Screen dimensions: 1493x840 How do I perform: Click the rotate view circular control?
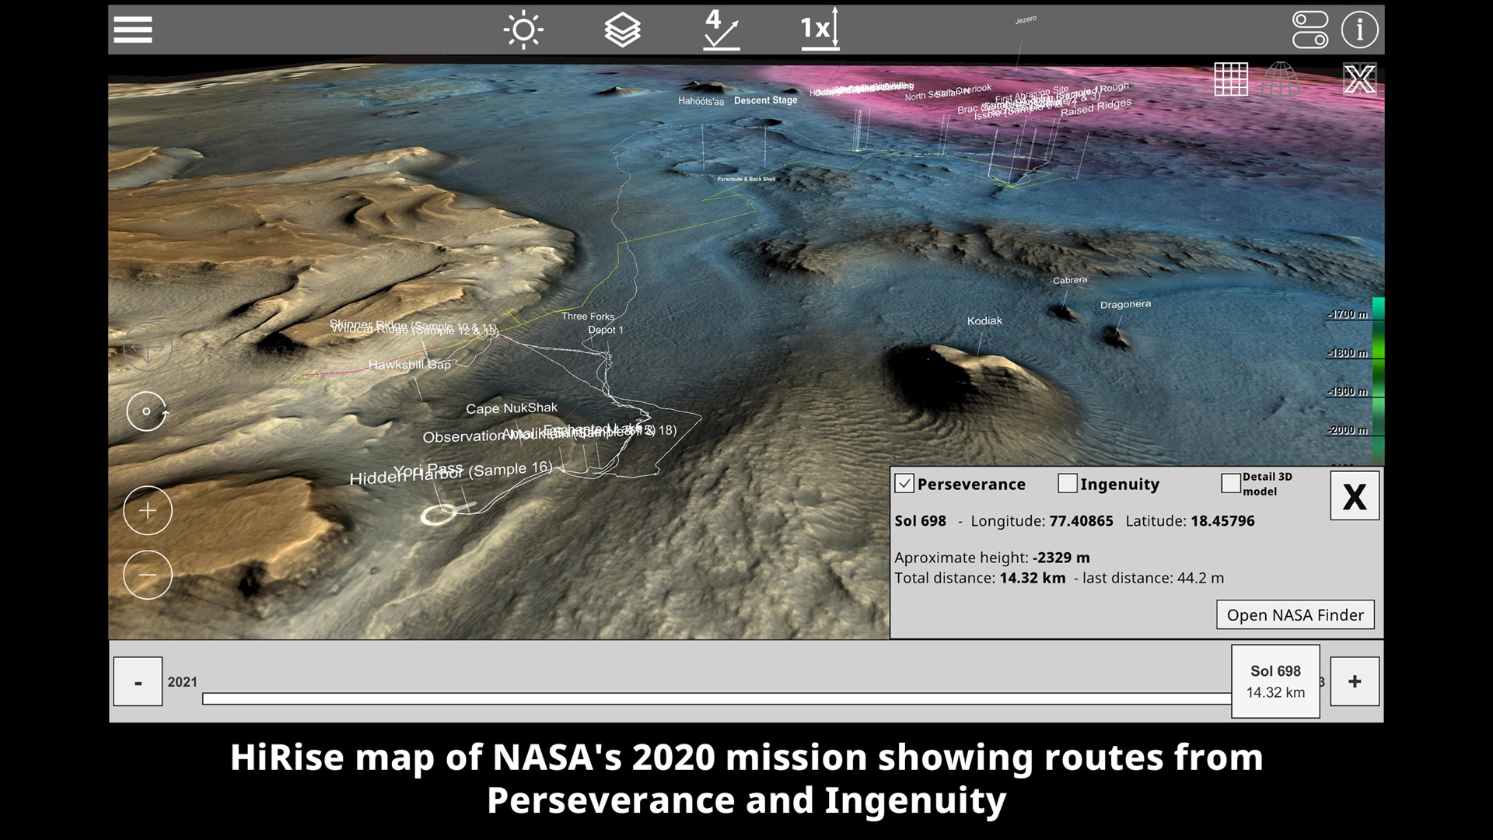(147, 411)
